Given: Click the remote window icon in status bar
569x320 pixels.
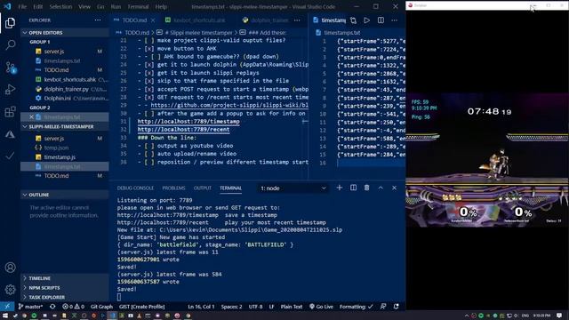Looking at the screenshot, I should pos(7,307).
